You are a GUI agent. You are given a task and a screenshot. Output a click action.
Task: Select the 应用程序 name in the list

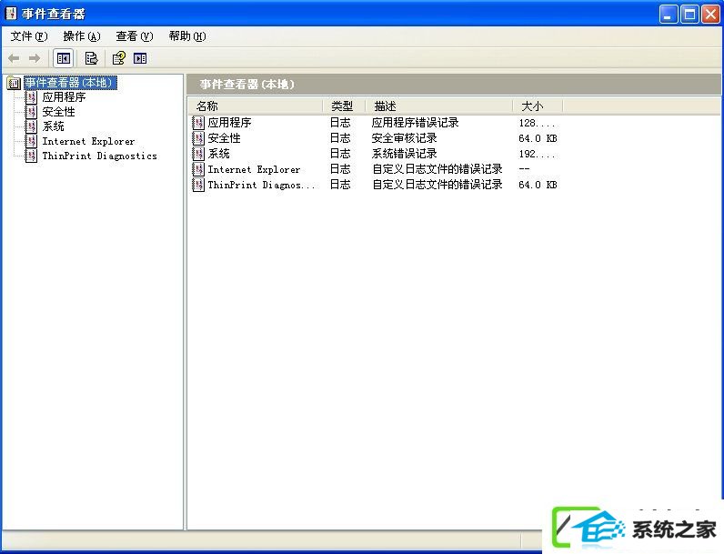pyautogui.click(x=229, y=123)
